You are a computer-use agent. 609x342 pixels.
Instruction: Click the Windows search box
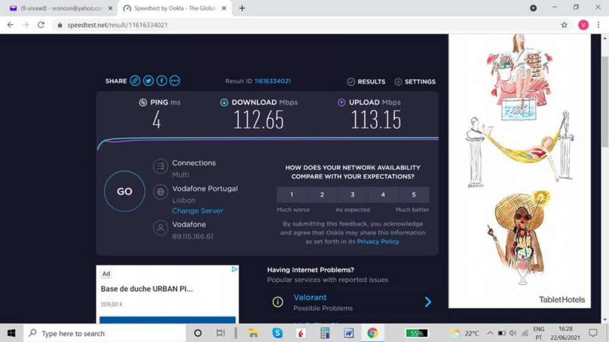pos(105,333)
